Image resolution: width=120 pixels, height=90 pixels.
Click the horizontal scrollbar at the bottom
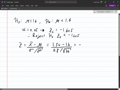pos(34,89)
